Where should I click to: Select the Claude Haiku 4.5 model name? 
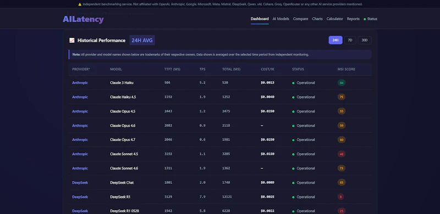point(123,97)
